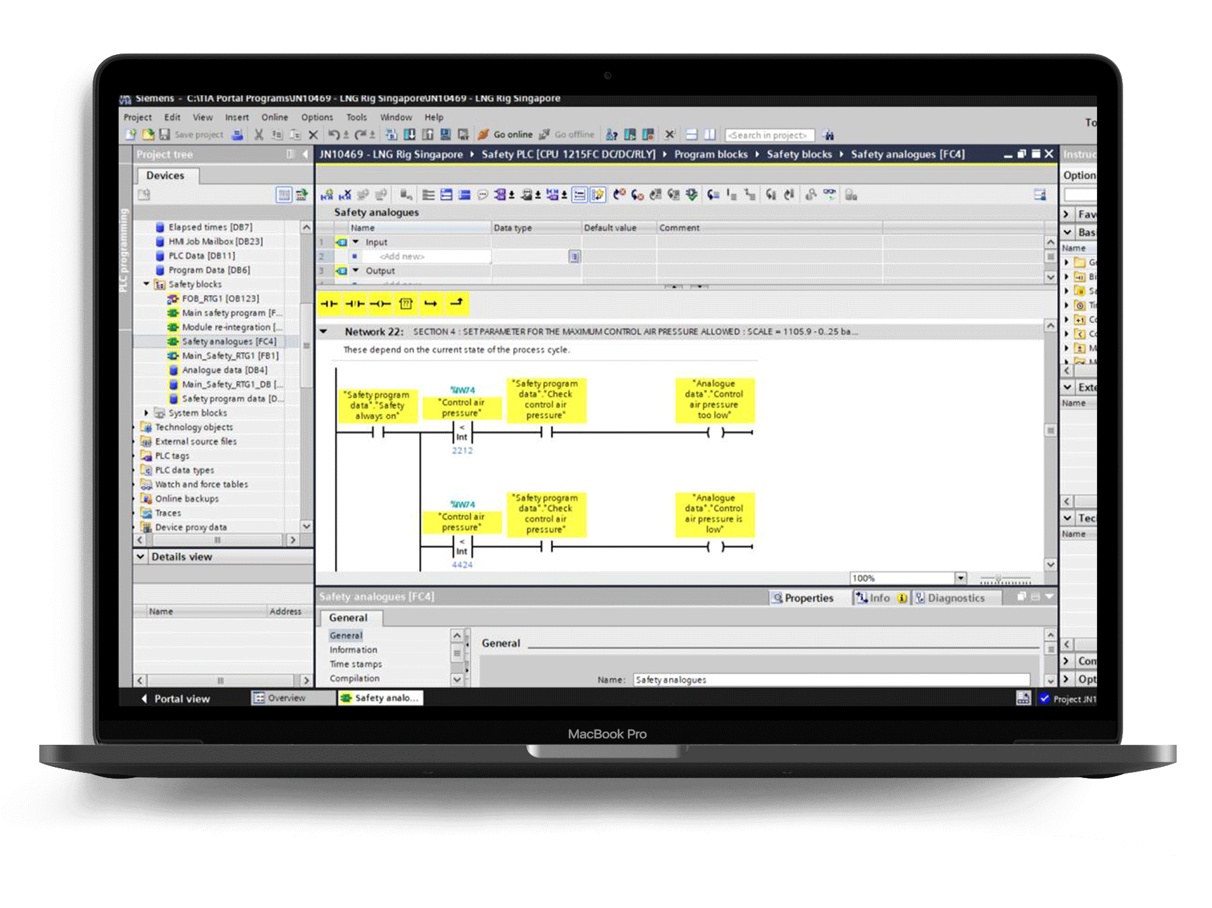Click Go offline

click(567, 134)
